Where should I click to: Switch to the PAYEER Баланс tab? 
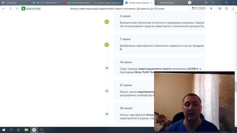(170, 3)
